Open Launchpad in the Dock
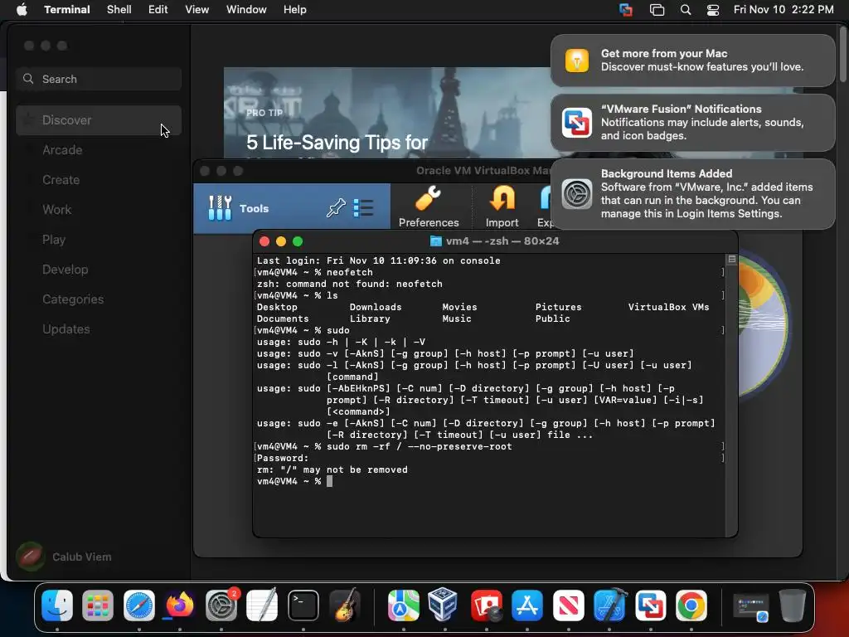Image resolution: width=849 pixels, height=637 pixels. pos(98,605)
